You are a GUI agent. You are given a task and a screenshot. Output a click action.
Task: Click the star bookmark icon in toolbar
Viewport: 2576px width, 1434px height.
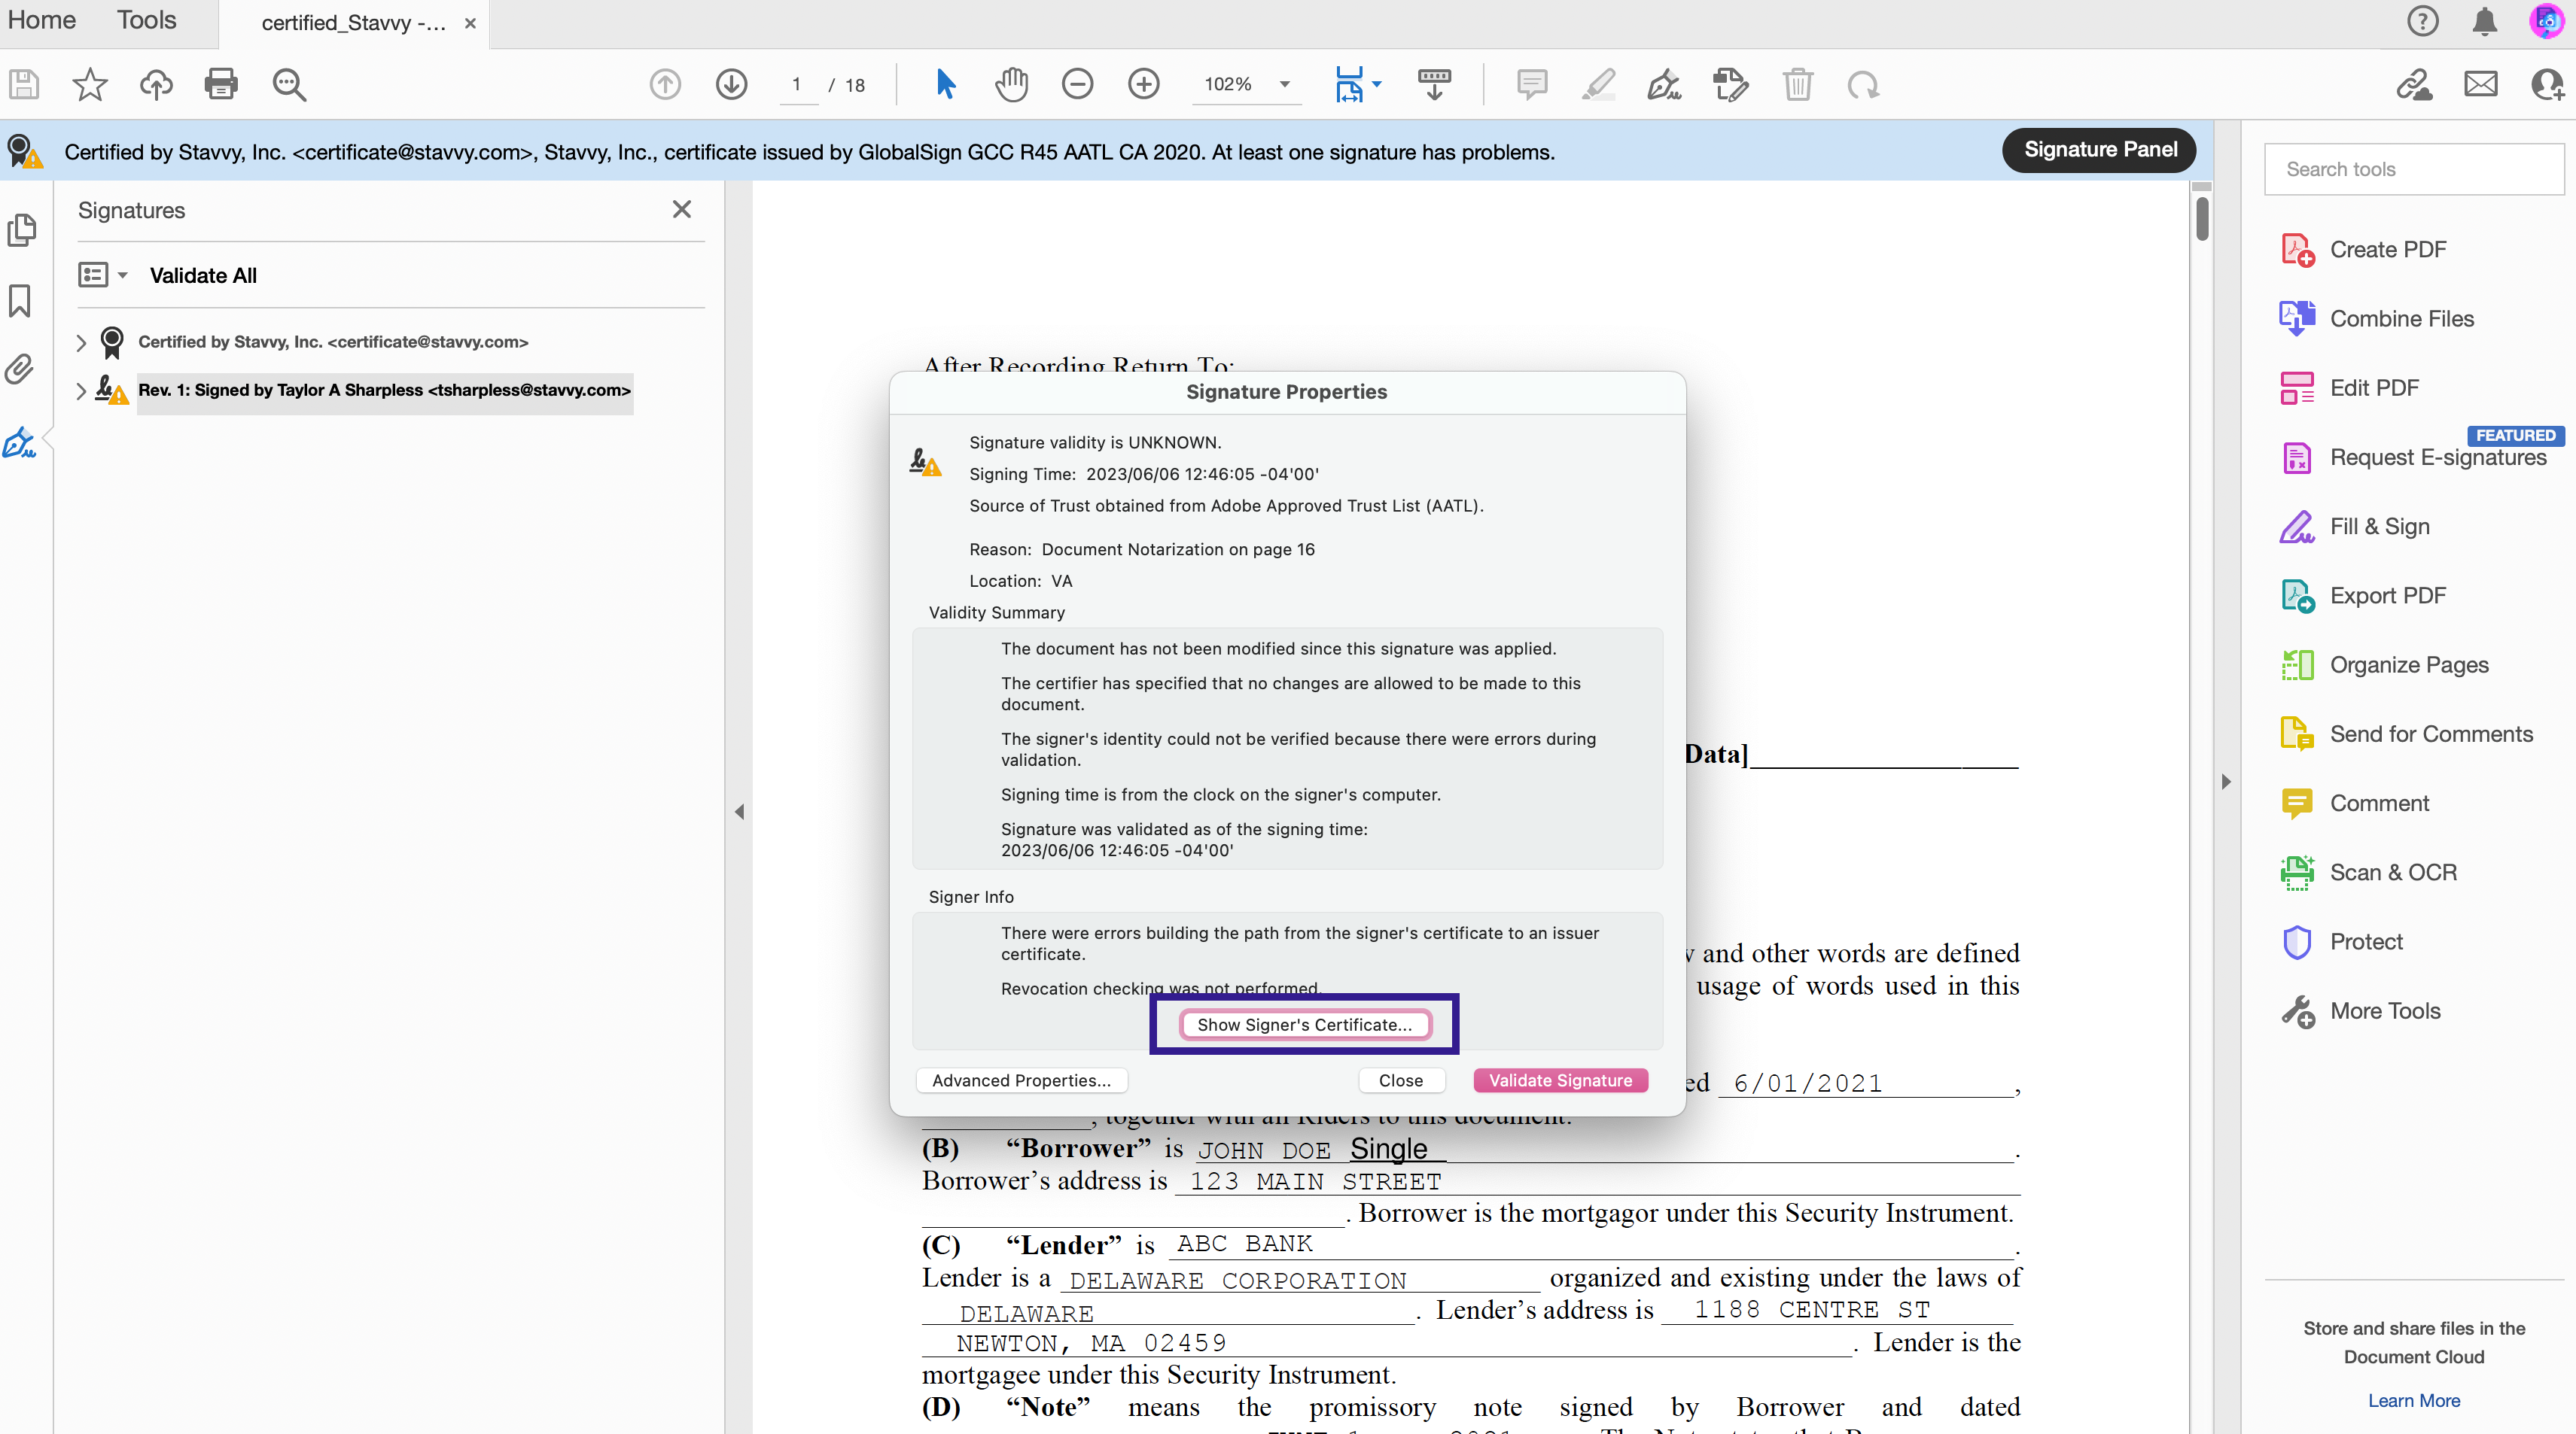tap(90, 84)
